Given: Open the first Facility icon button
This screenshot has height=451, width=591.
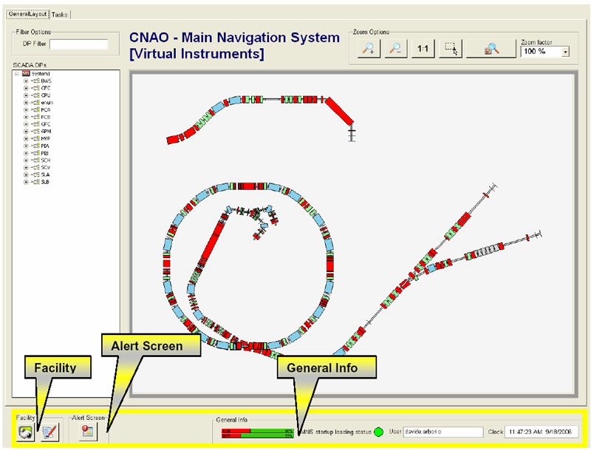Looking at the screenshot, I should coord(27,433).
